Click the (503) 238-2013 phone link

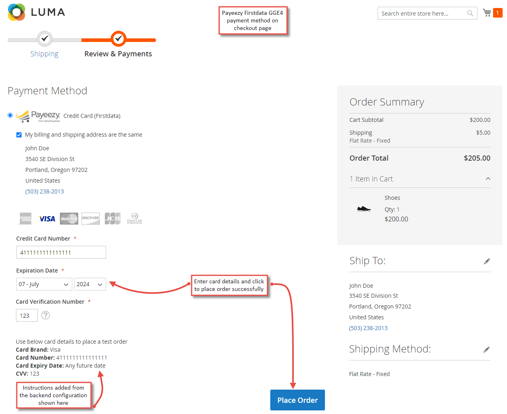click(45, 191)
